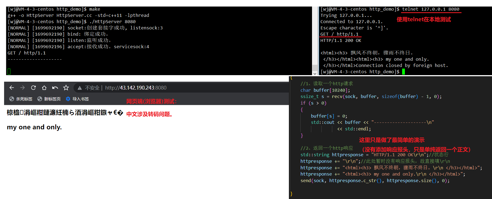Screen dimensions: 492x199
Task: Click the globe icon beside 杀死标签
Action: (x=12, y=99)
